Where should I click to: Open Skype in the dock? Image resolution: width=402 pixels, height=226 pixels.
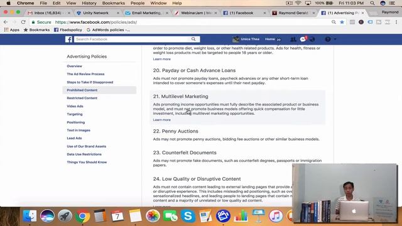pyautogui.click(x=188, y=216)
